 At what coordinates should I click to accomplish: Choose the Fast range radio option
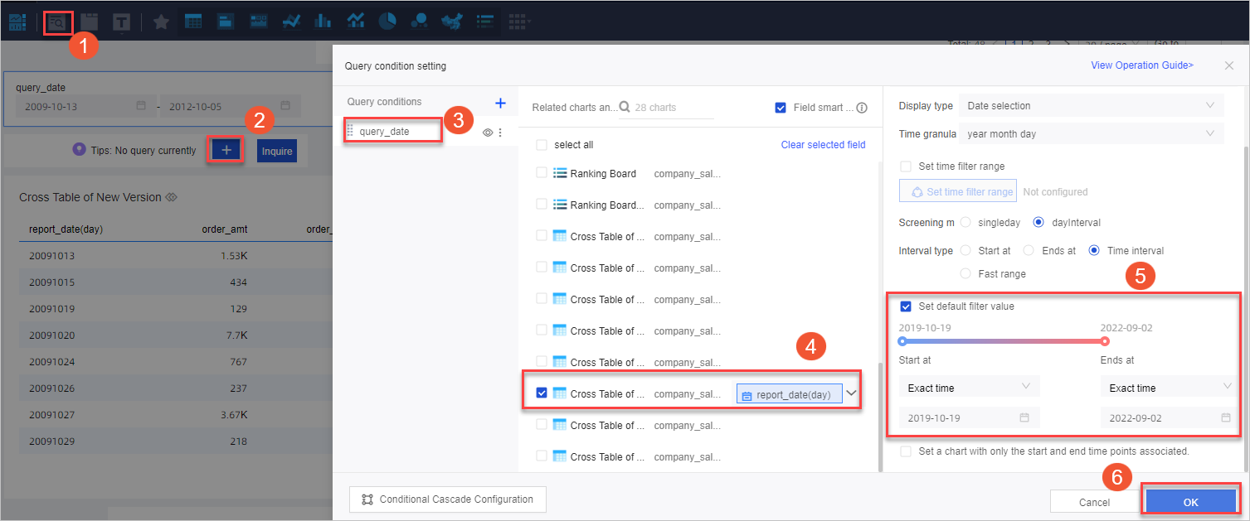[x=965, y=273]
